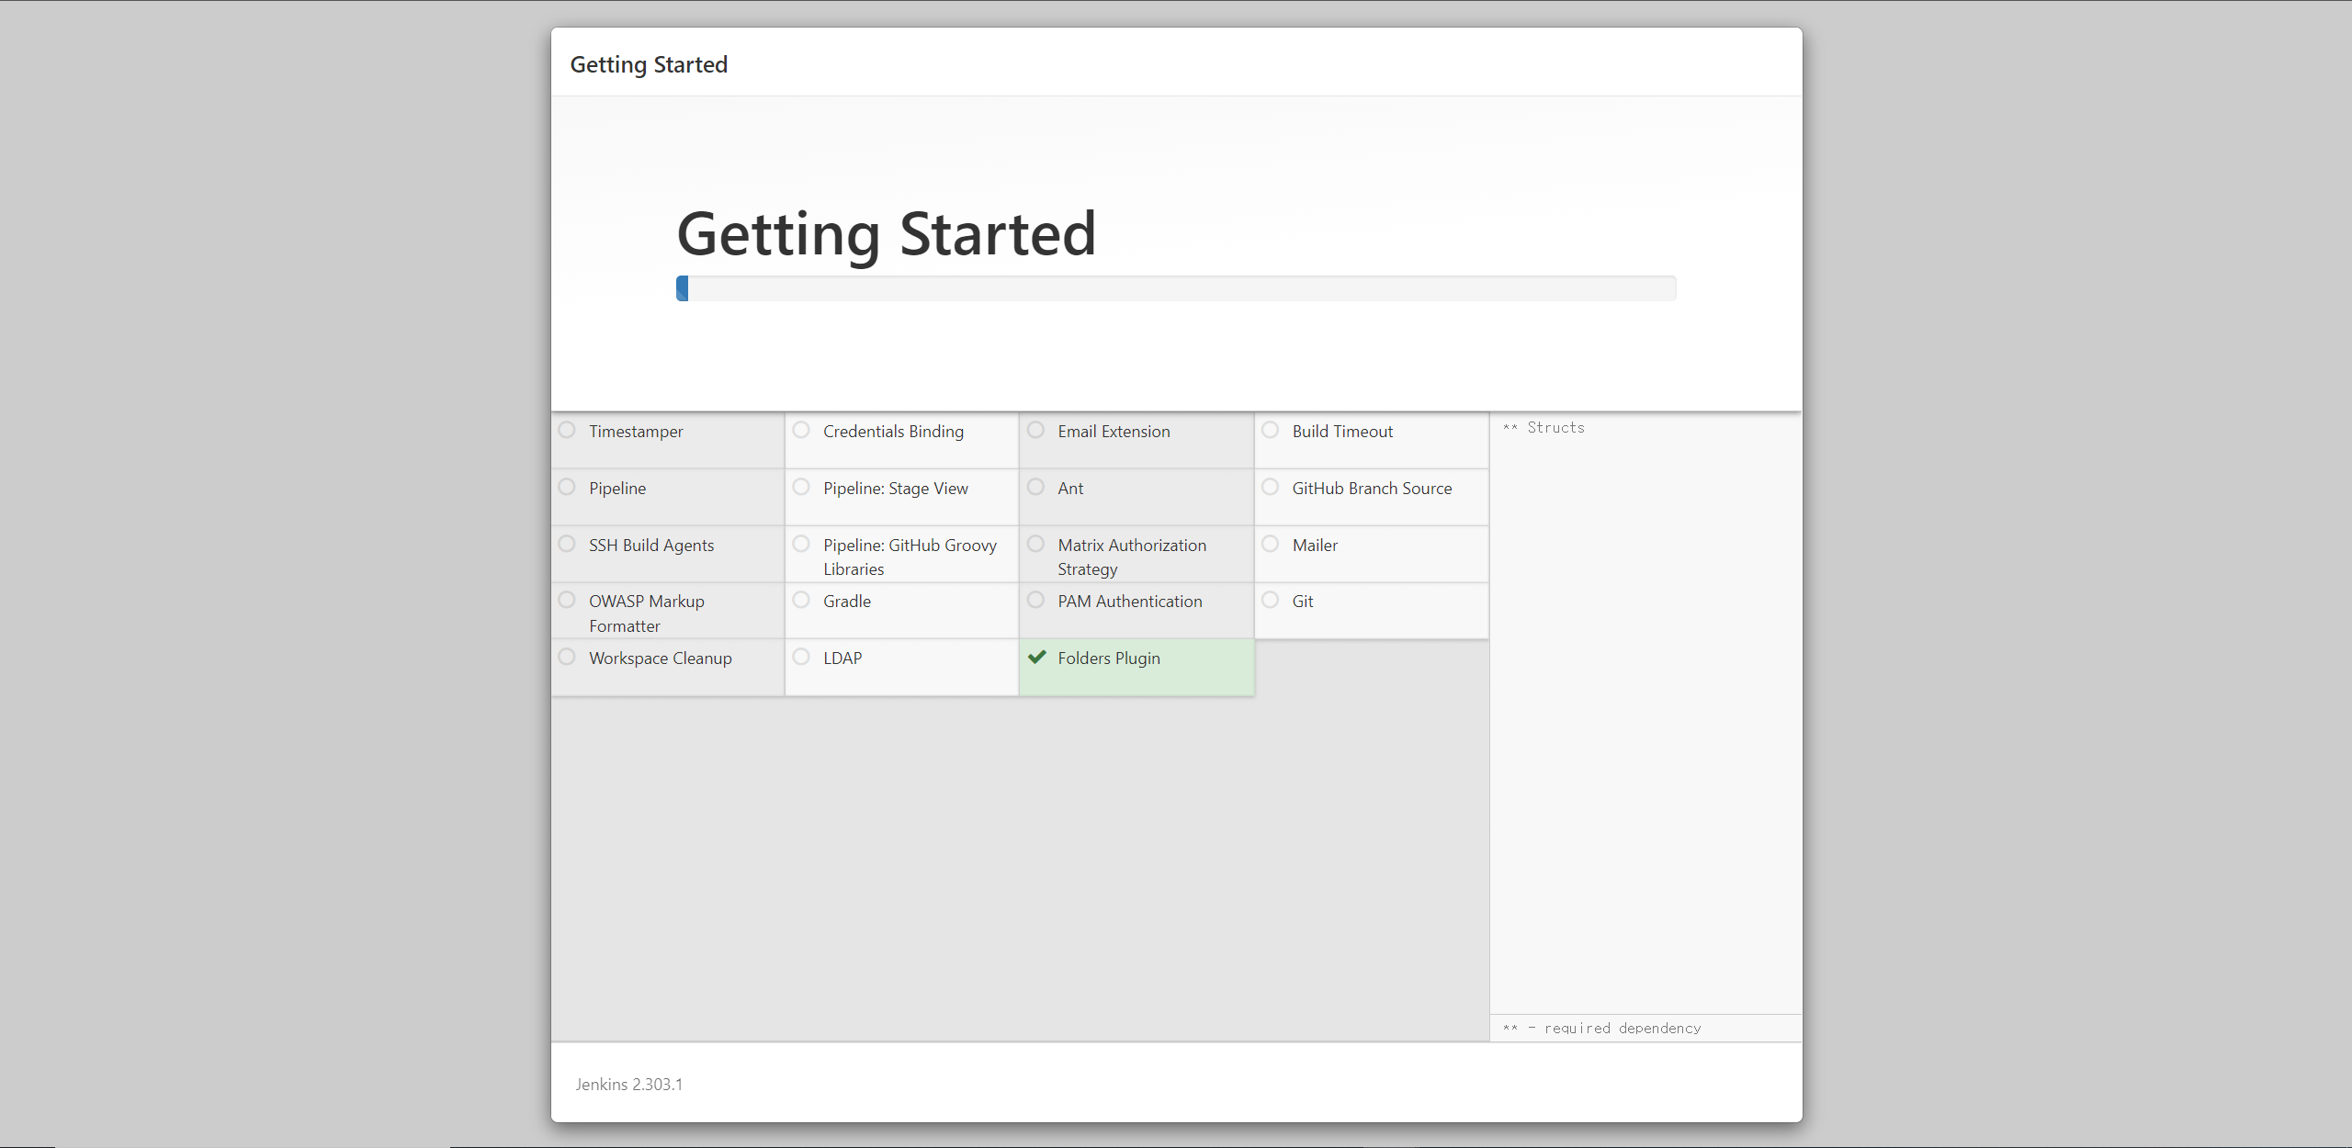Viewport: 2352px width, 1148px height.
Task: Select the GitHub Branch Source plugin cell
Action: (1371, 490)
